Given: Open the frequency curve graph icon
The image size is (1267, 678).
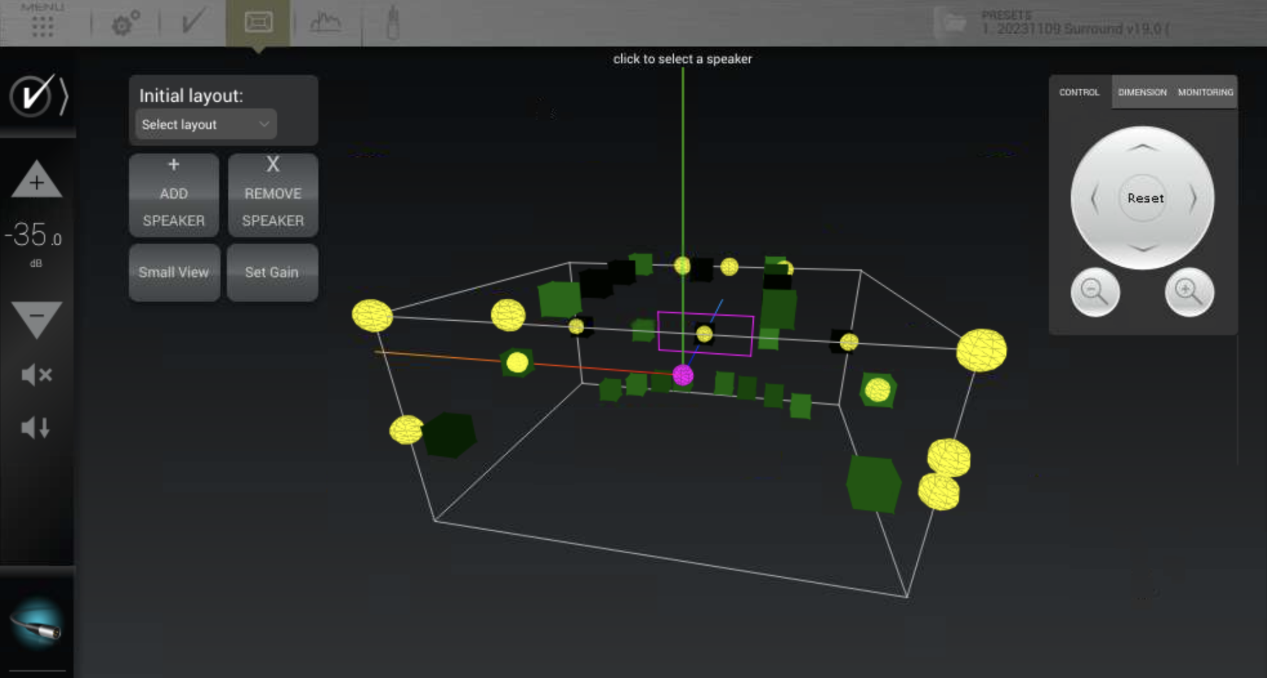Looking at the screenshot, I should (326, 23).
